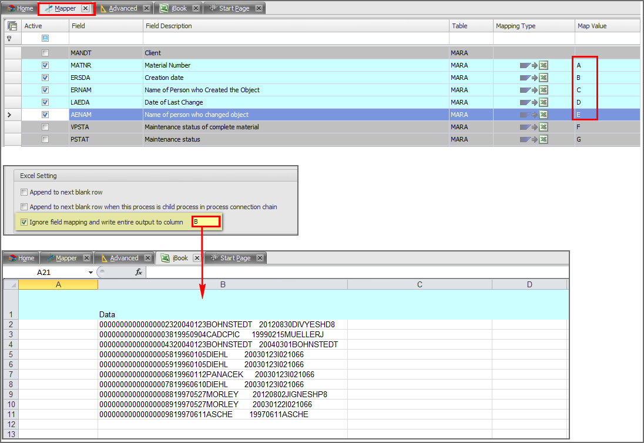Click the fx function icon in formula bar
Image resolution: width=644 pixels, height=443 pixels.
click(139, 273)
